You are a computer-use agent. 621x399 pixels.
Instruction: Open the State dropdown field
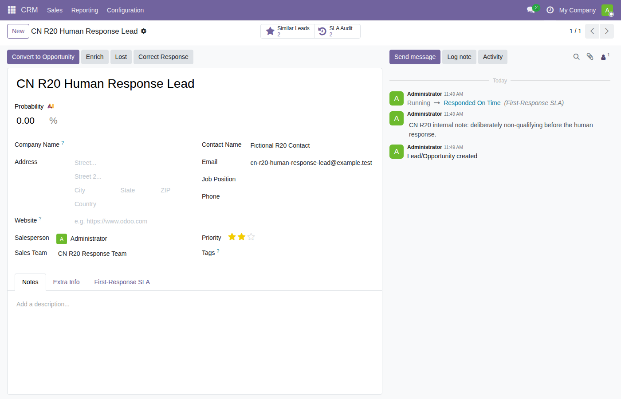pyautogui.click(x=138, y=190)
